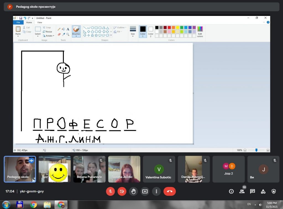Pick the Fill with color bucket tool

click(x=63, y=29)
